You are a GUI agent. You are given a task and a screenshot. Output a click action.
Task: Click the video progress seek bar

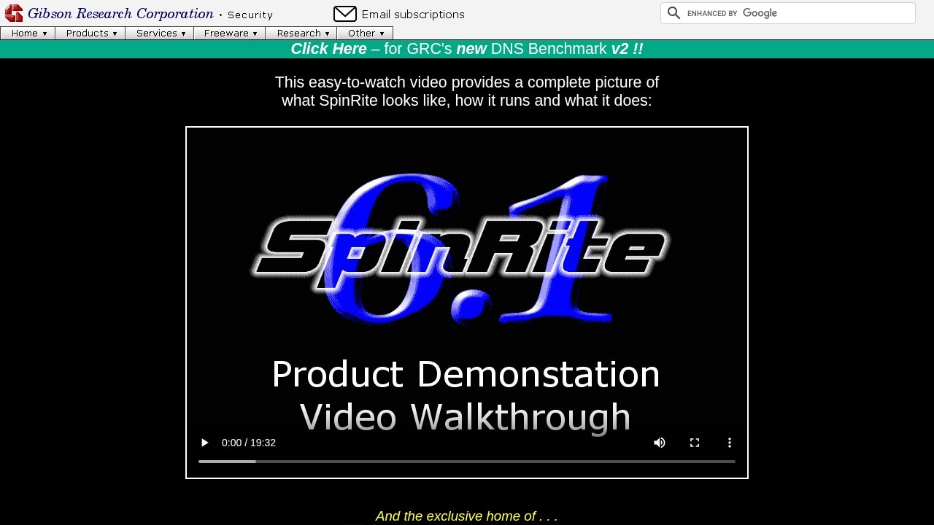click(467, 462)
